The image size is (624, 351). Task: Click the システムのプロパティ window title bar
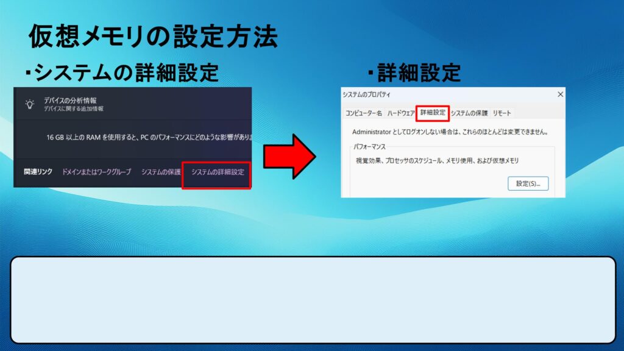click(x=427, y=94)
